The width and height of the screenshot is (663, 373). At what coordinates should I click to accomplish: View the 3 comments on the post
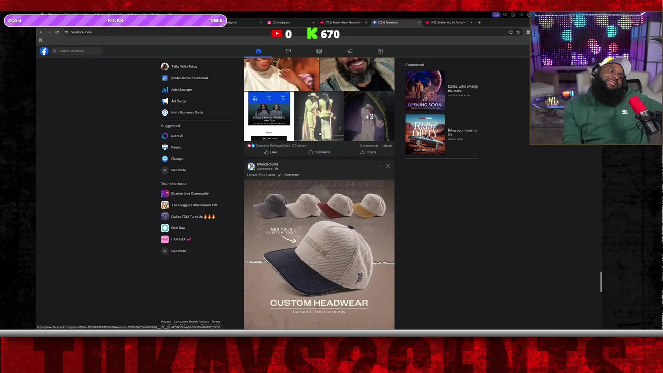pos(369,146)
